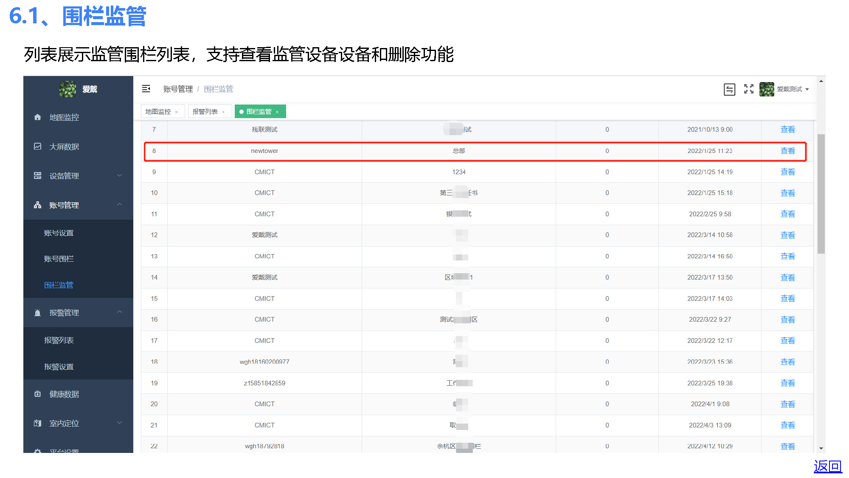Click the 返回 link at bottom right
The image size is (849, 478).
click(x=828, y=466)
